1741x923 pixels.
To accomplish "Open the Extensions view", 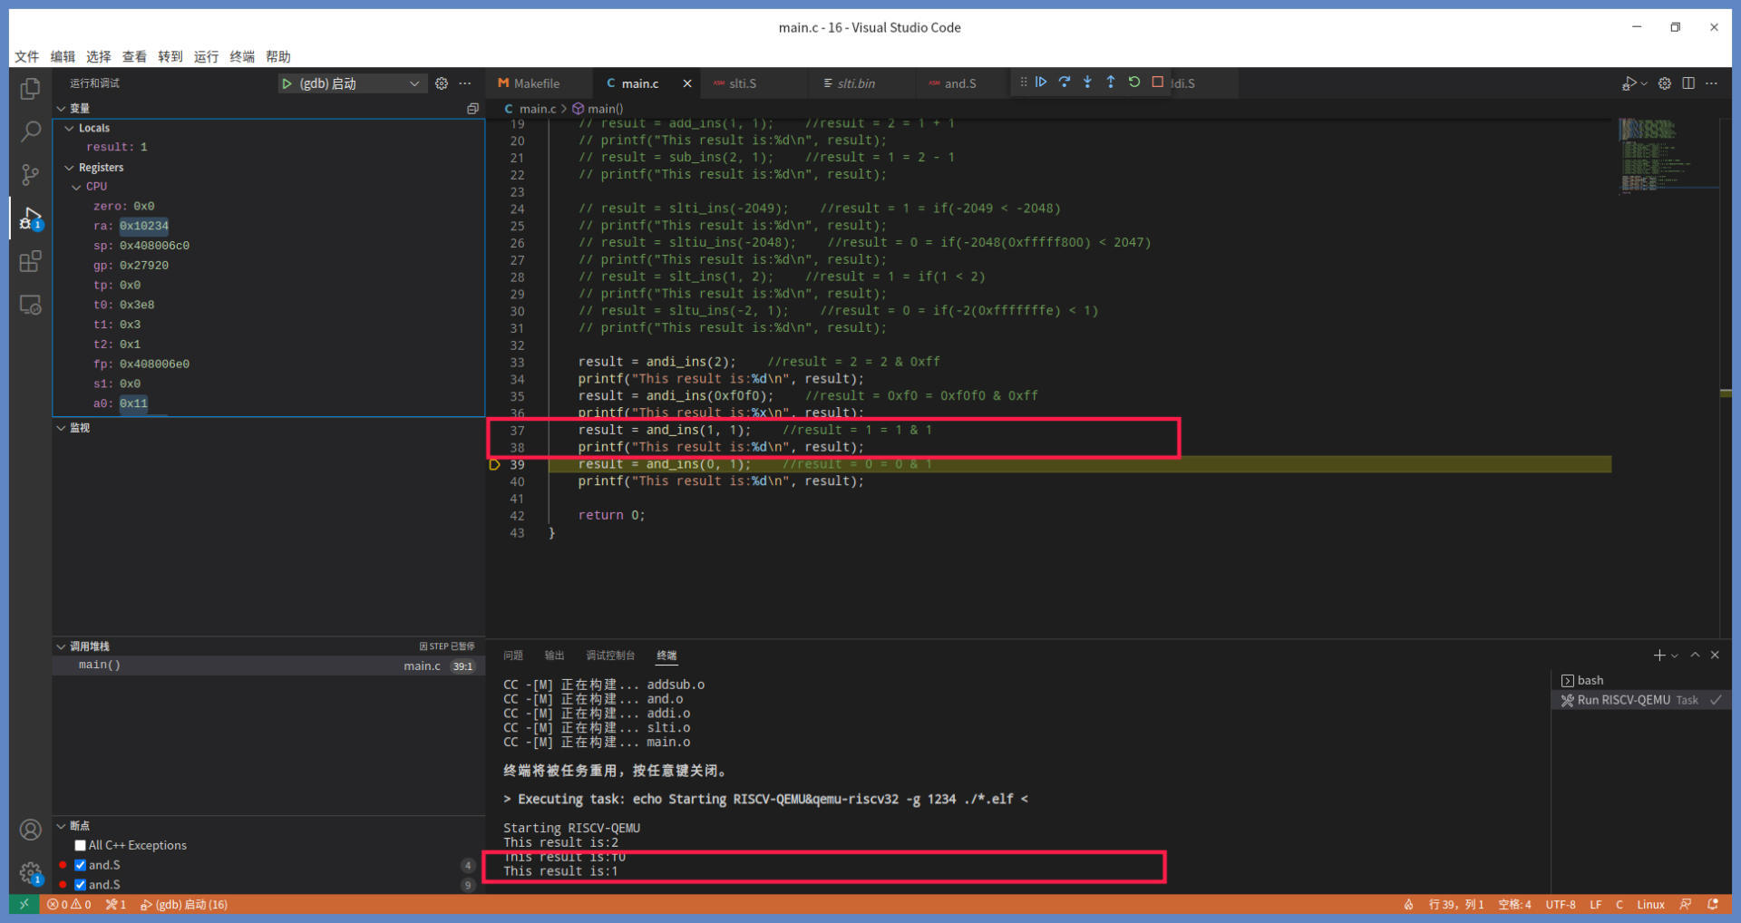I will coord(31,262).
